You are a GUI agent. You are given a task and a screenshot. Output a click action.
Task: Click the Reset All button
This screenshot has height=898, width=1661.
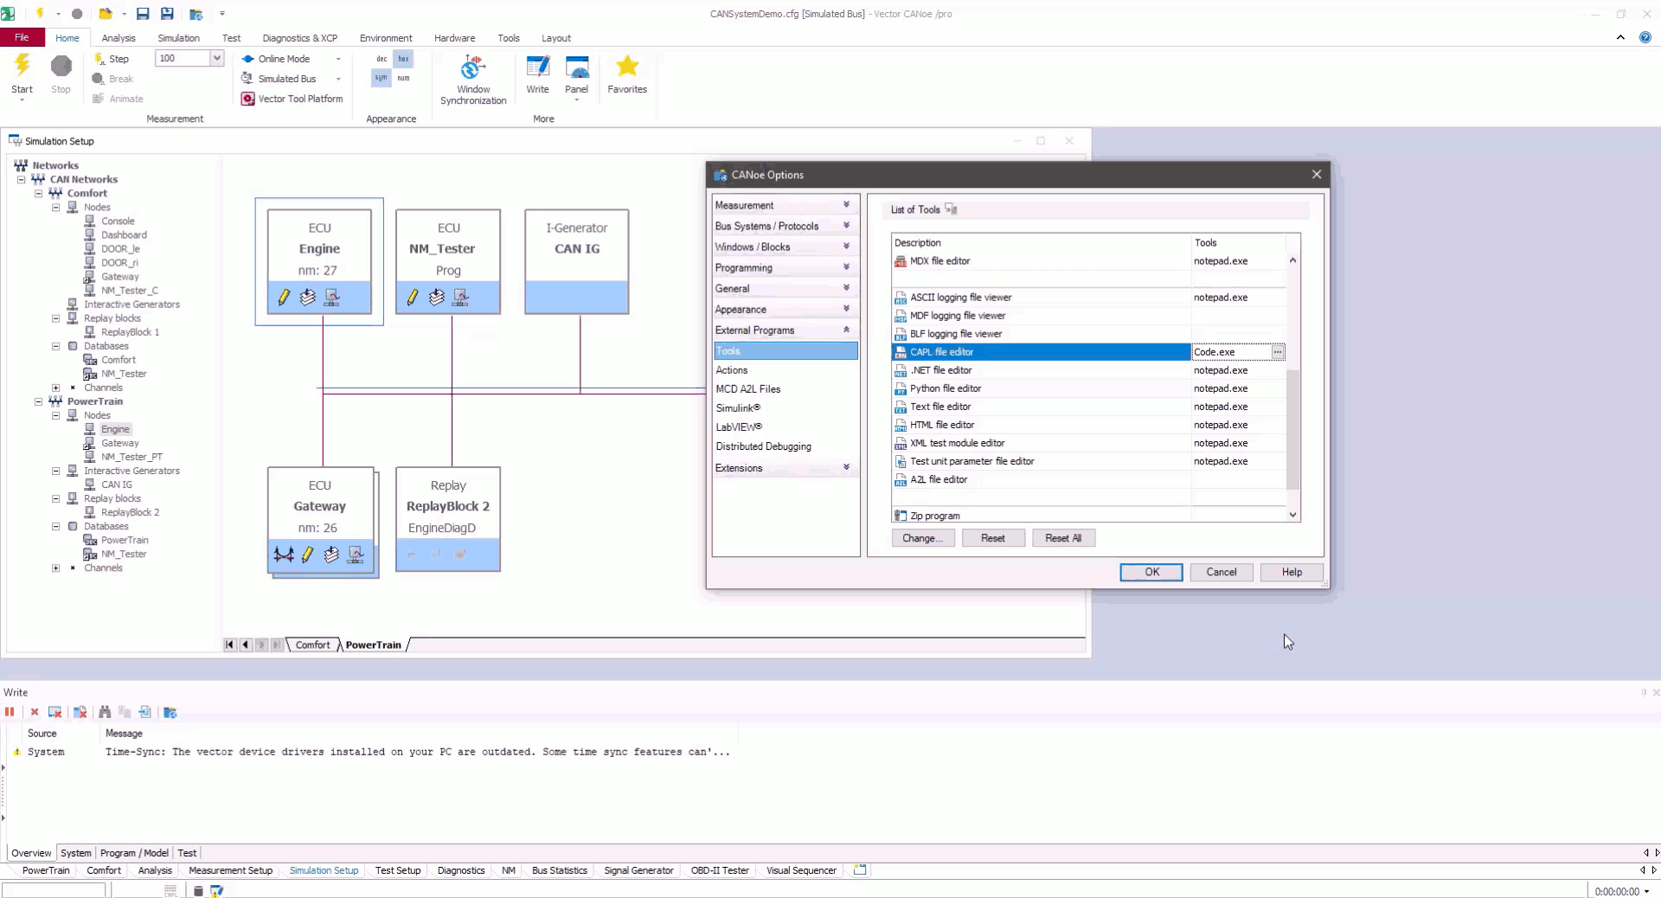[1063, 538]
